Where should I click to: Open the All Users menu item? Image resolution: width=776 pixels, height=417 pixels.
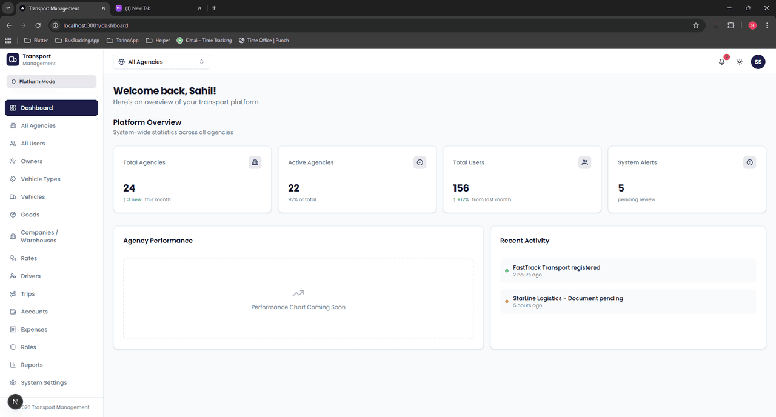pos(52,144)
